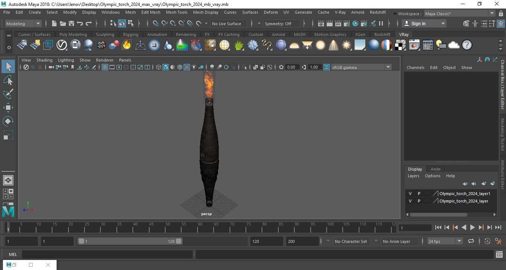This screenshot has height=270, width=506.
Task: Switch to the Arnold shelf tab
Action: tap(278, 34)
